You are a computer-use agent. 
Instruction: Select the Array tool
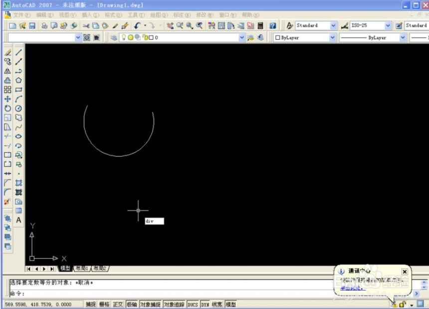[7, 89]
